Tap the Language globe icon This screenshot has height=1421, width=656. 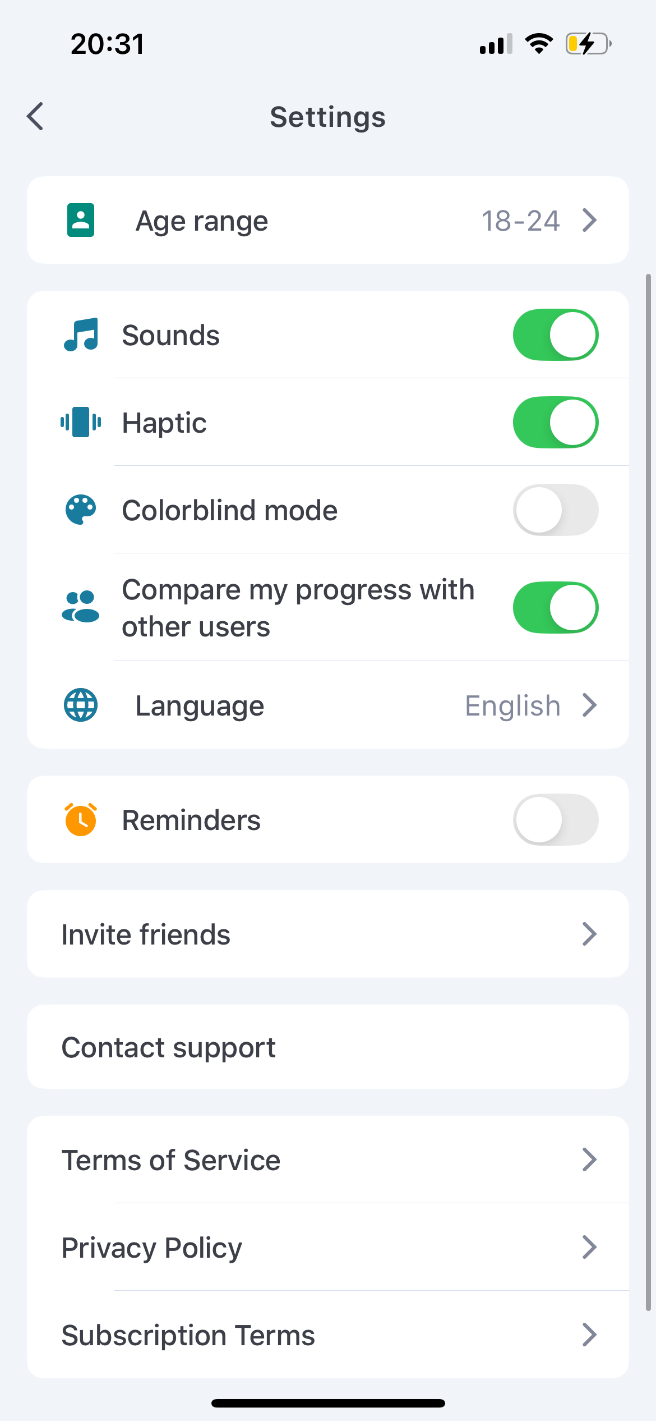pyautogui.click(x=81, y=705)
